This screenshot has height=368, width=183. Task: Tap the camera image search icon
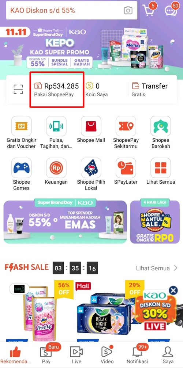click(x=128, y=10)
